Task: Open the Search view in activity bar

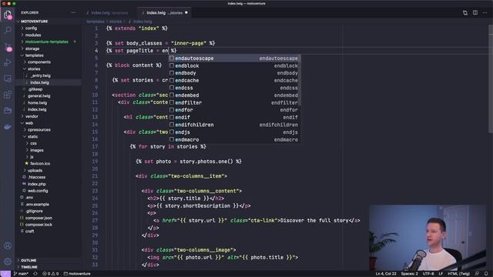Action: click(8, 30)
